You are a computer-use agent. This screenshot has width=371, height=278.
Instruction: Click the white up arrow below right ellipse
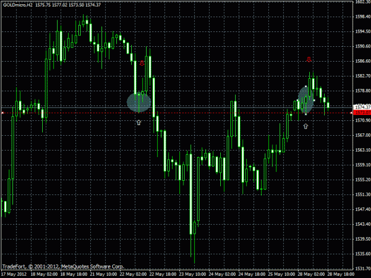pos(306,126)
